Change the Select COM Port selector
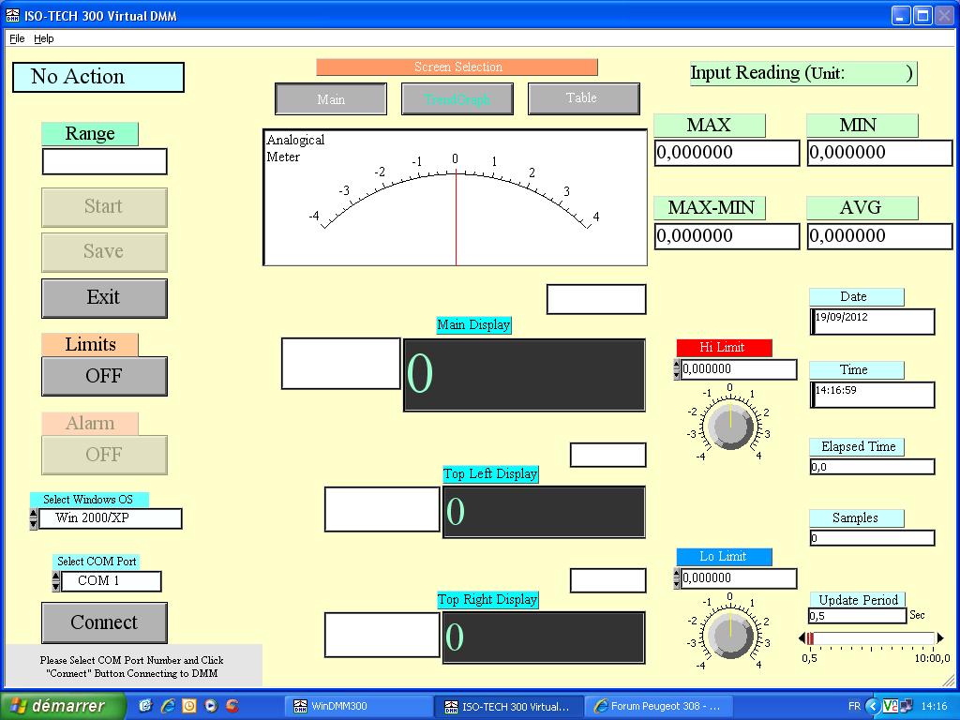The image size is (960, 720). coord(55,581)
